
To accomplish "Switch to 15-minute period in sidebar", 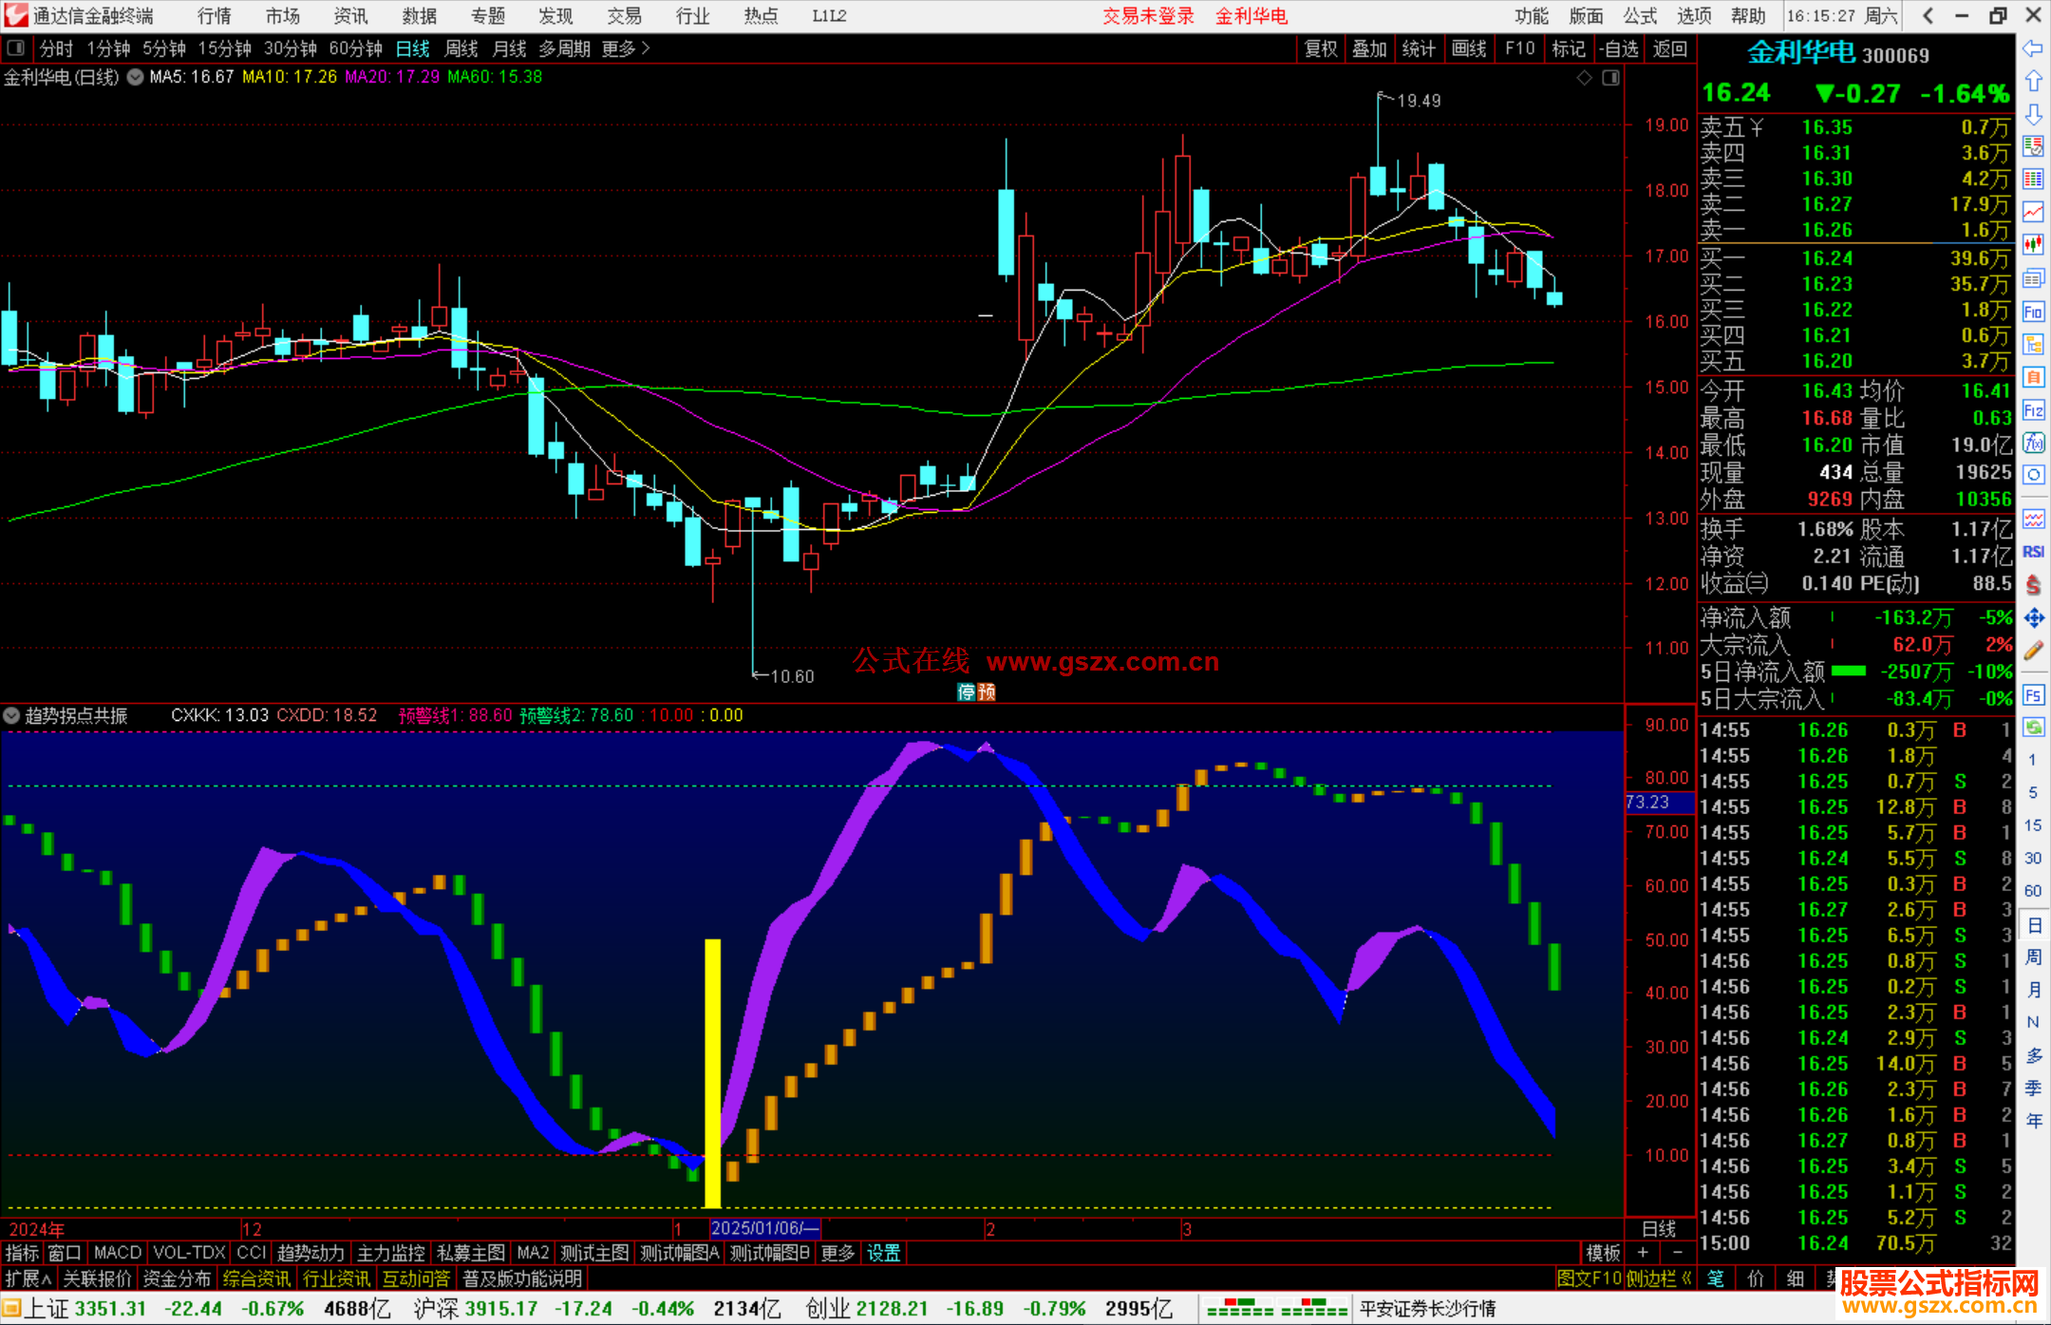I will coord(2032,825).
